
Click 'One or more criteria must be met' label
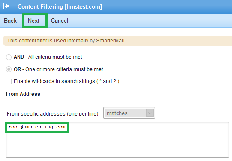(x=64, y=69)
